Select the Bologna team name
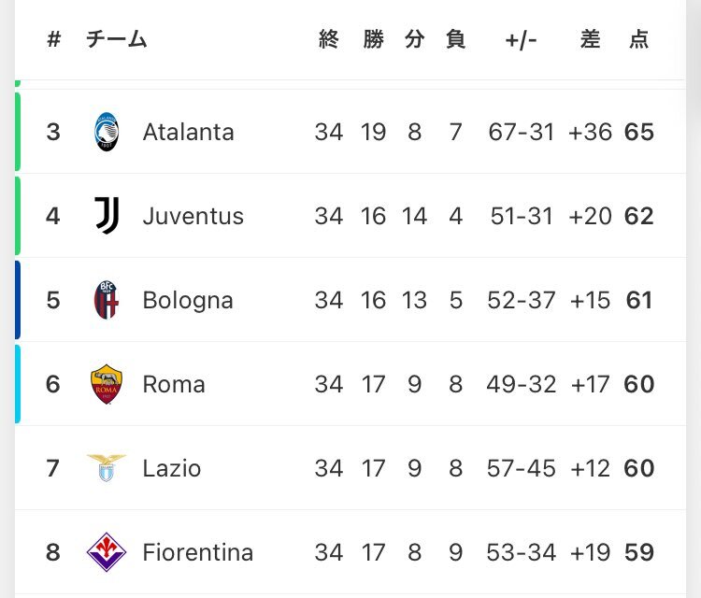This screenshot has height=598, width=701. [188, 301]
